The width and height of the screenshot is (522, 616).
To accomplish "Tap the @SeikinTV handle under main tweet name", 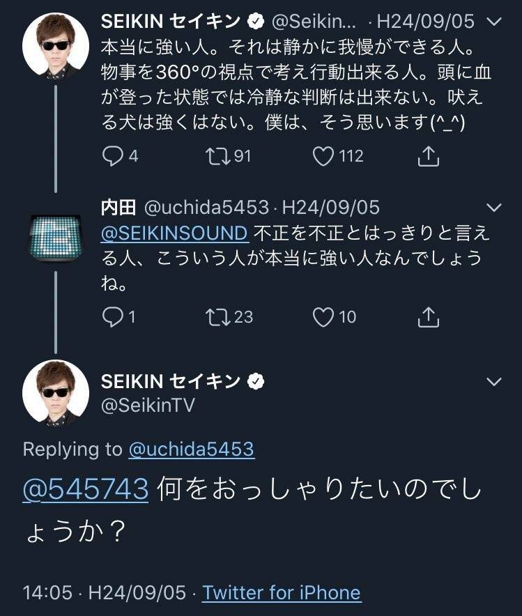I will coord(148,406).
